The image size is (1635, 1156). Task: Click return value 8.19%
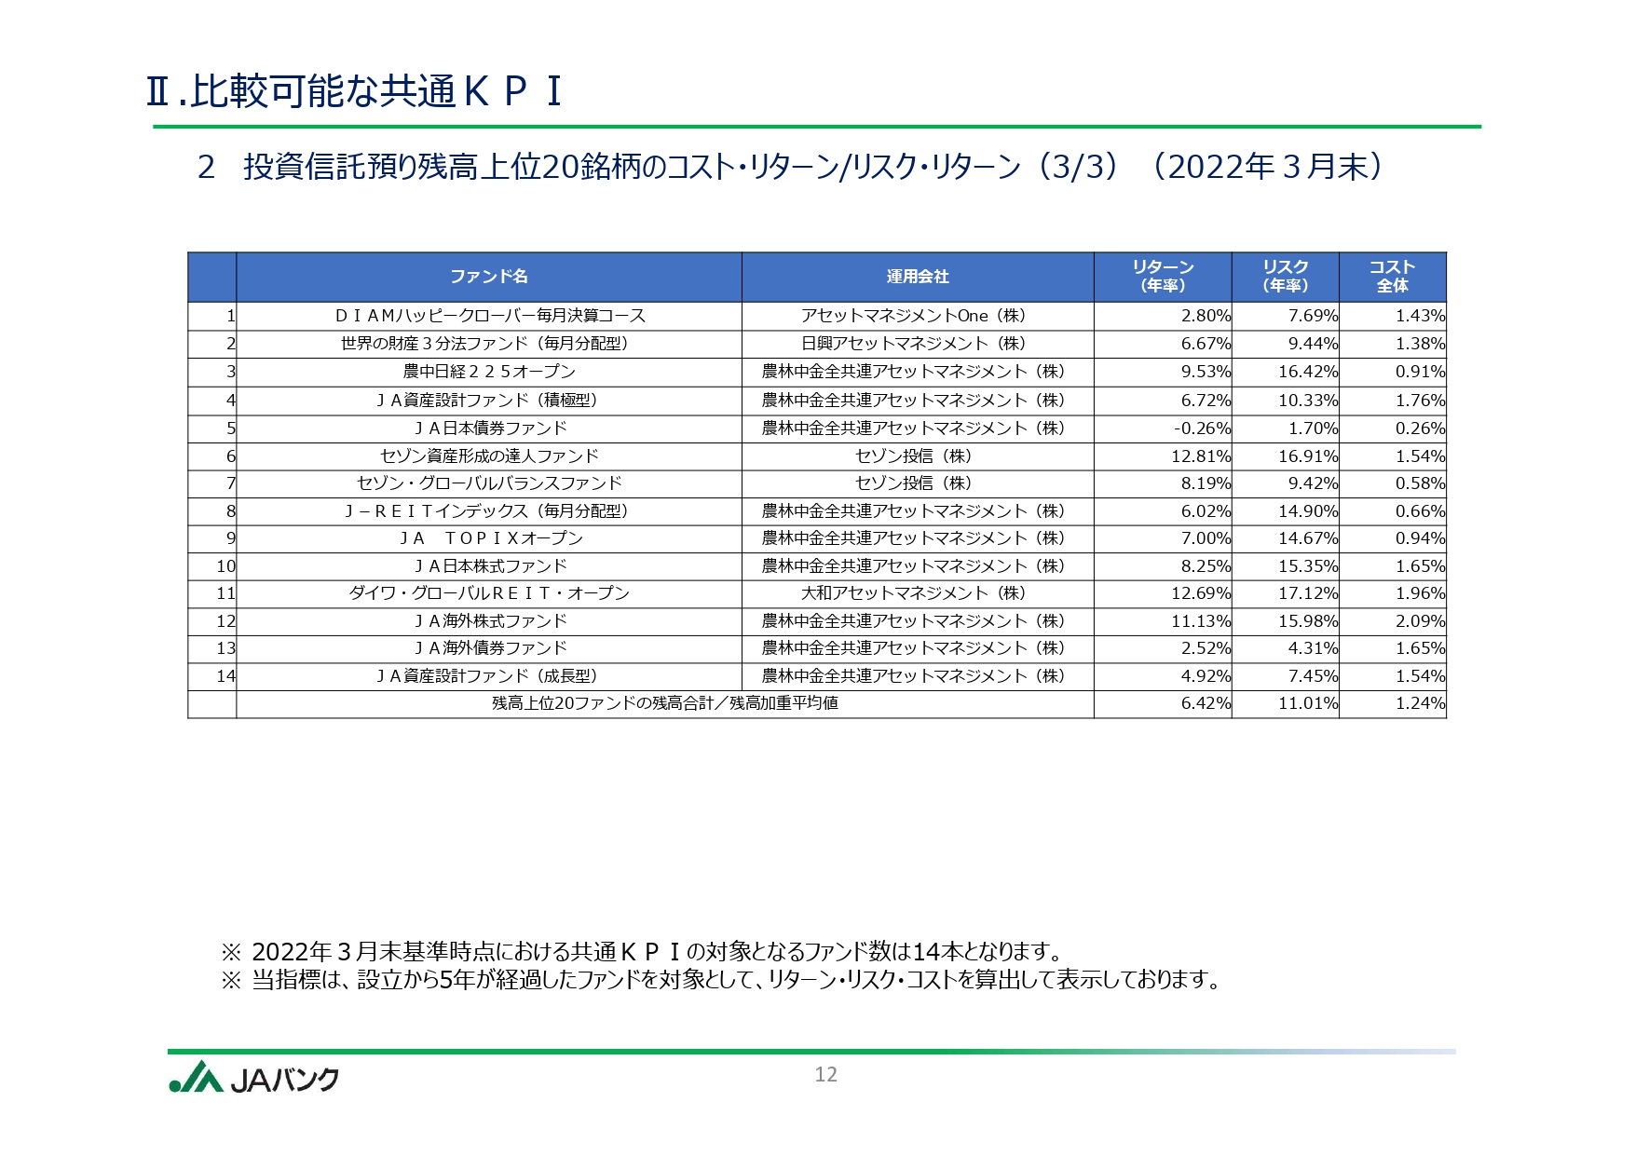pos(1206,483)
